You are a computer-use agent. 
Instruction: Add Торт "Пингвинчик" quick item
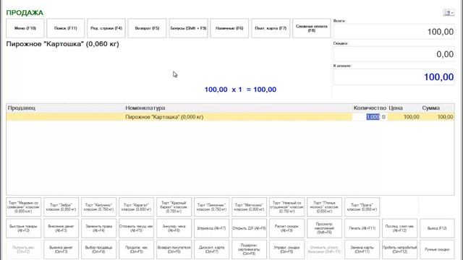211,207
